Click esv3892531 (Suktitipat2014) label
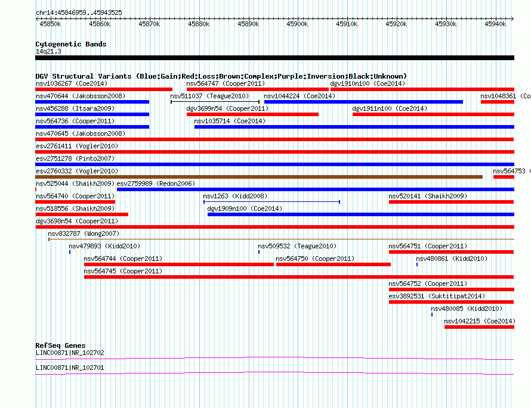 tap(437, 296)
